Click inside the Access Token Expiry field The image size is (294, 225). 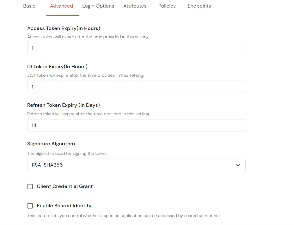136,48
